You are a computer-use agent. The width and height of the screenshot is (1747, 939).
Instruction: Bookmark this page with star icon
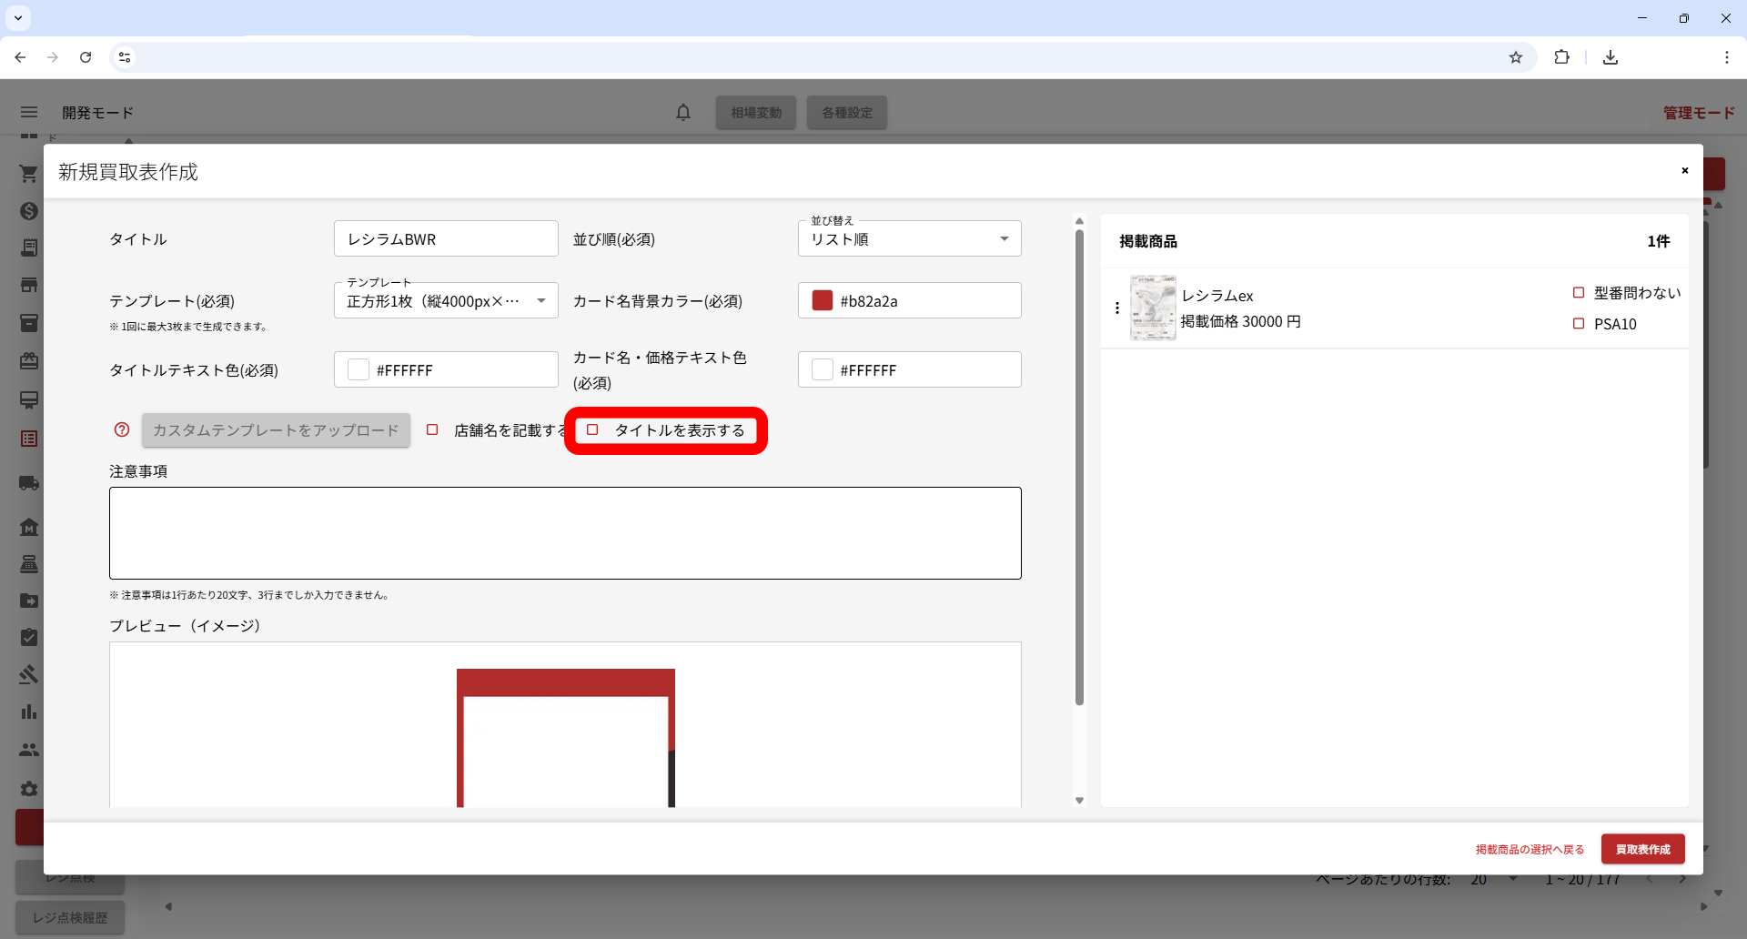(x=1515, y=57)
